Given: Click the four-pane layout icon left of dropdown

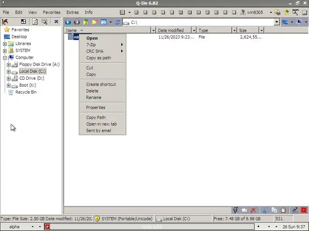Looking at the screenshot, I should (x=122, y=12).
